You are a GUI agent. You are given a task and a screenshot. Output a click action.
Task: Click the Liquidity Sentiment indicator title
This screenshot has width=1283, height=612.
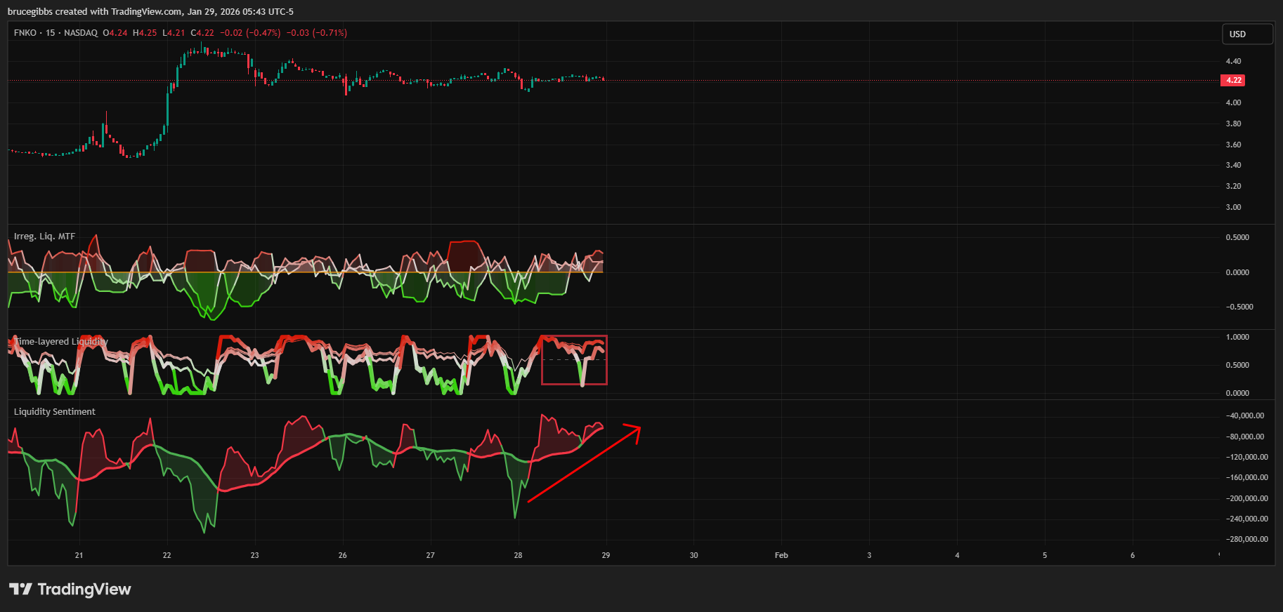[55, 412]
